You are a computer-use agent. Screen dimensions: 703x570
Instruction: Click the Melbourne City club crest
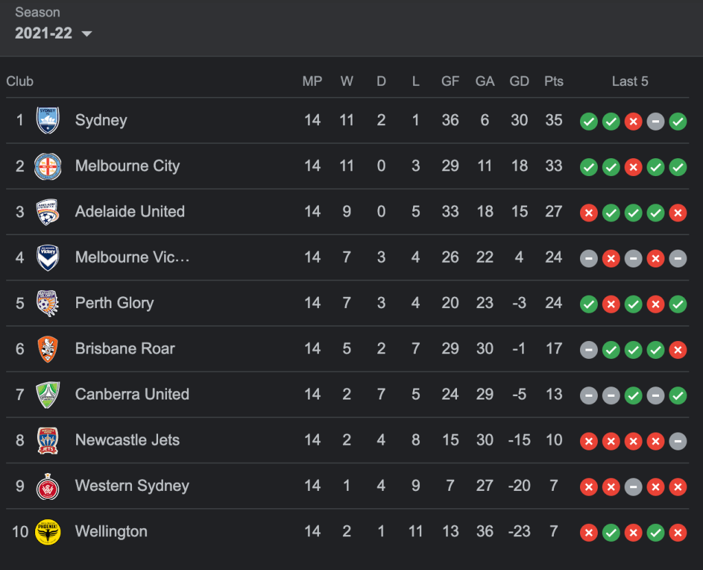click(48, 166)
